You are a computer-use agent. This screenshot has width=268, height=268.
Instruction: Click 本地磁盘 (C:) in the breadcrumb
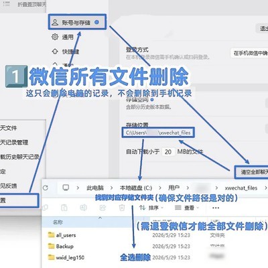click(x=136, y=188)
